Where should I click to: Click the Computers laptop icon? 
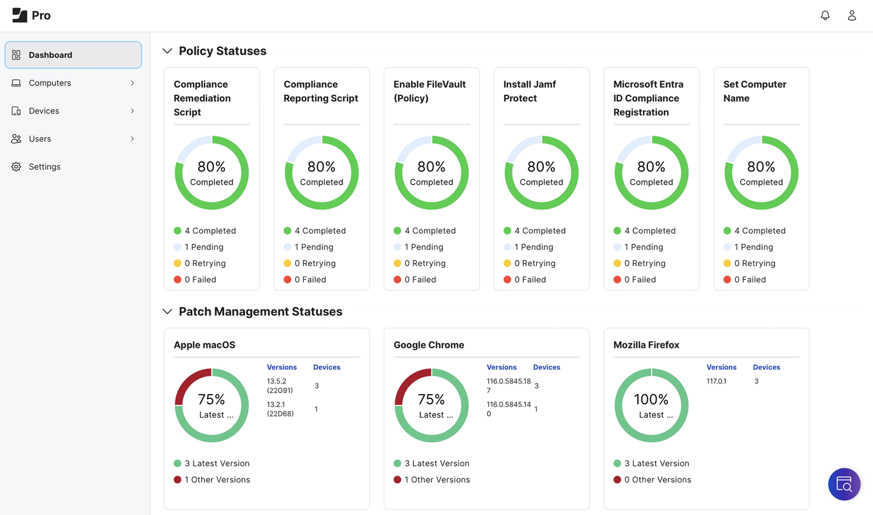point(16,83)
